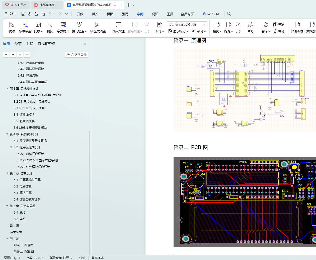Viewport: 316px width, 260px height.
Task: Open the 视图 ribbon tab
Action: [155, 14]
